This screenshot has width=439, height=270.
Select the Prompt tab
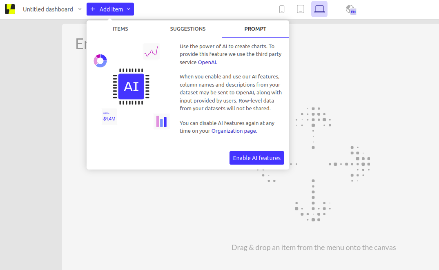[x=255, y=29]
